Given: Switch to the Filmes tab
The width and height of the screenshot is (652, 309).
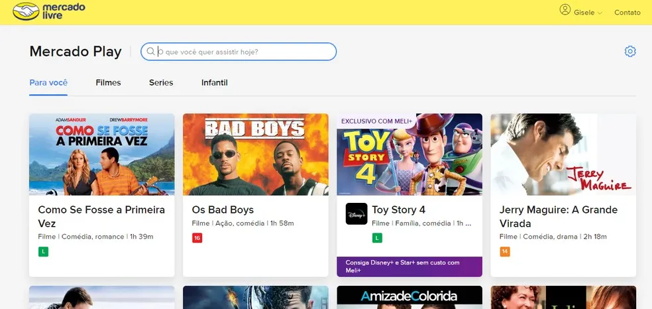Looking at the screenshot, I should click(x=108, y=82).
